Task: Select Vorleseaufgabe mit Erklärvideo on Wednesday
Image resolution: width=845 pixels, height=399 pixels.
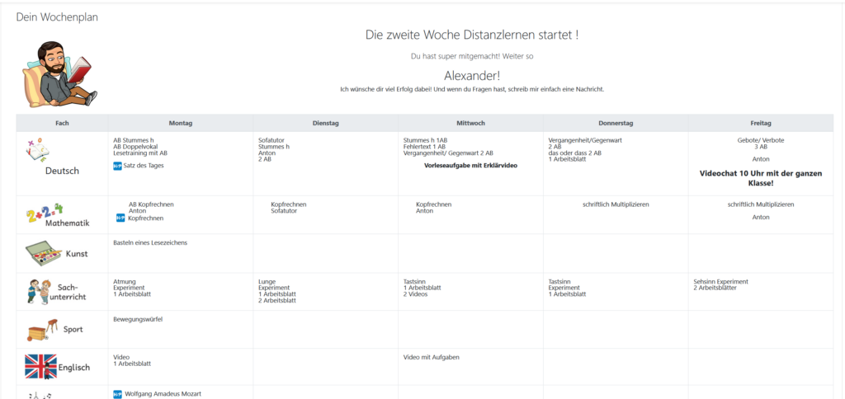Action: [470, 166]
